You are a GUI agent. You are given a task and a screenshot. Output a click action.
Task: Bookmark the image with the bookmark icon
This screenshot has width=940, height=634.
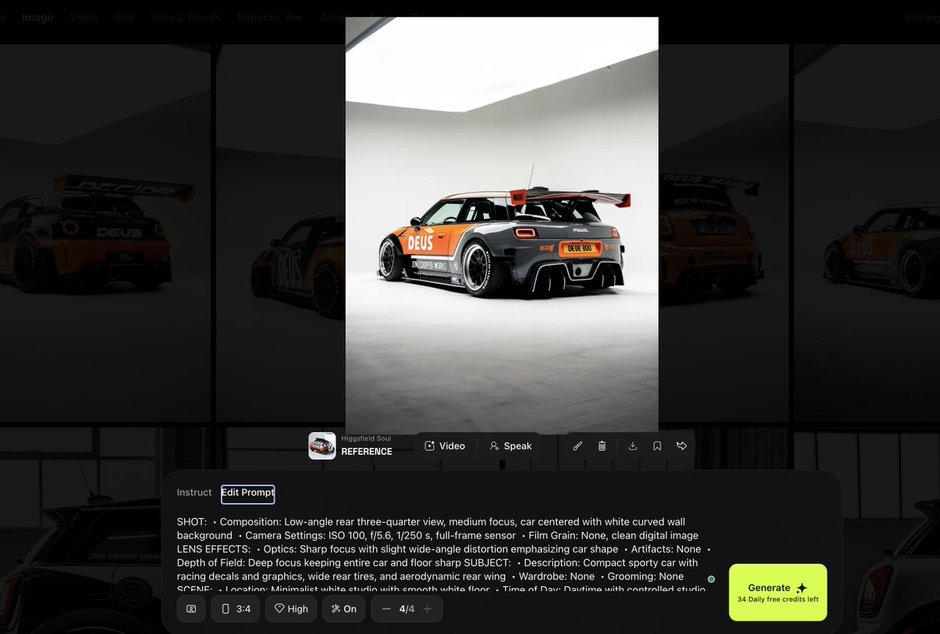point(657,446)
